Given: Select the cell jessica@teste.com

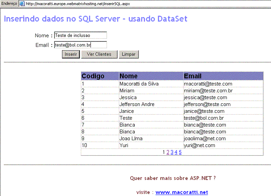Looking at the screenshot, I should [223, 98].
